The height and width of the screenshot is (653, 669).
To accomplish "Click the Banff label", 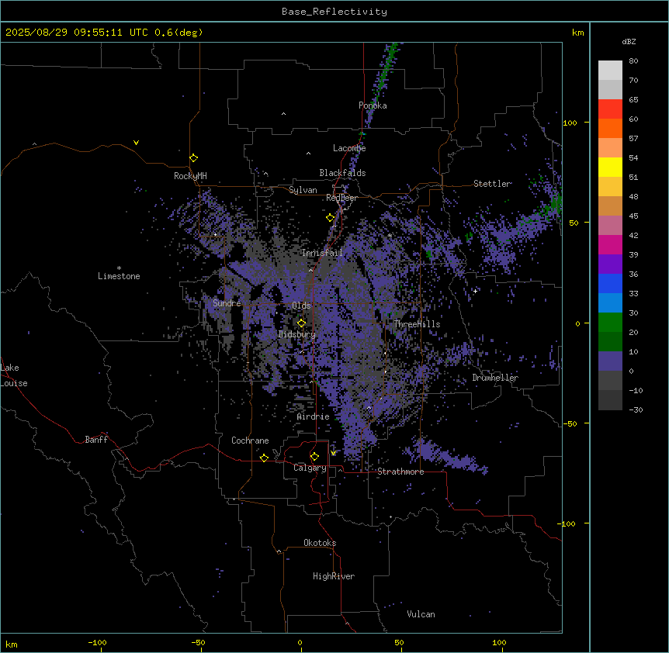I will point(96,440).
